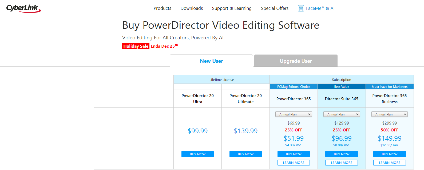This screenshot has width=424, height=170.
Task: Click Buy Now for Director Suite 365
Action: [x=342, y=154]
